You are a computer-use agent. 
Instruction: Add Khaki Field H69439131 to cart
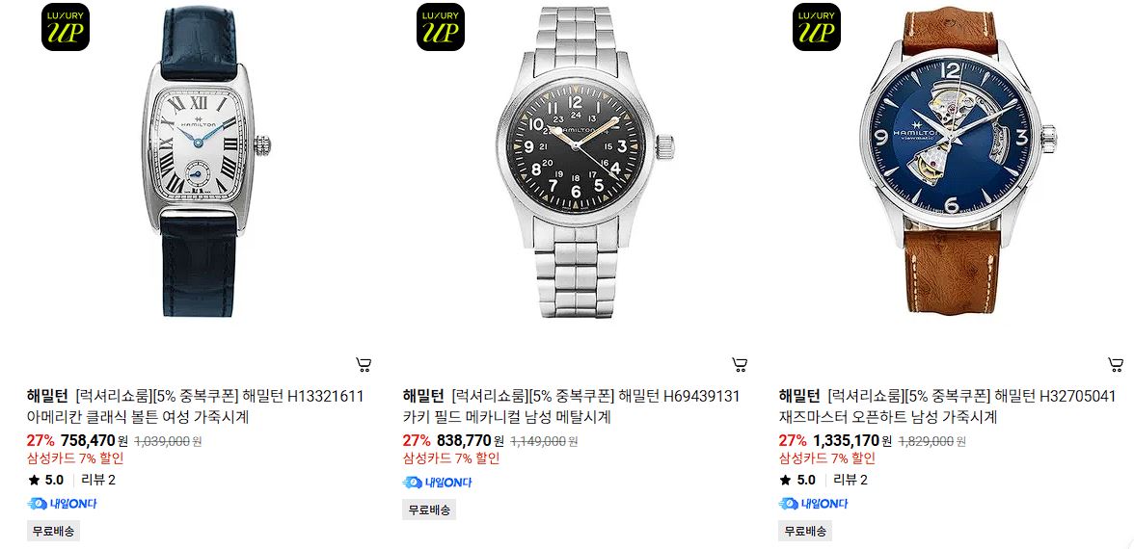(739, 365)
